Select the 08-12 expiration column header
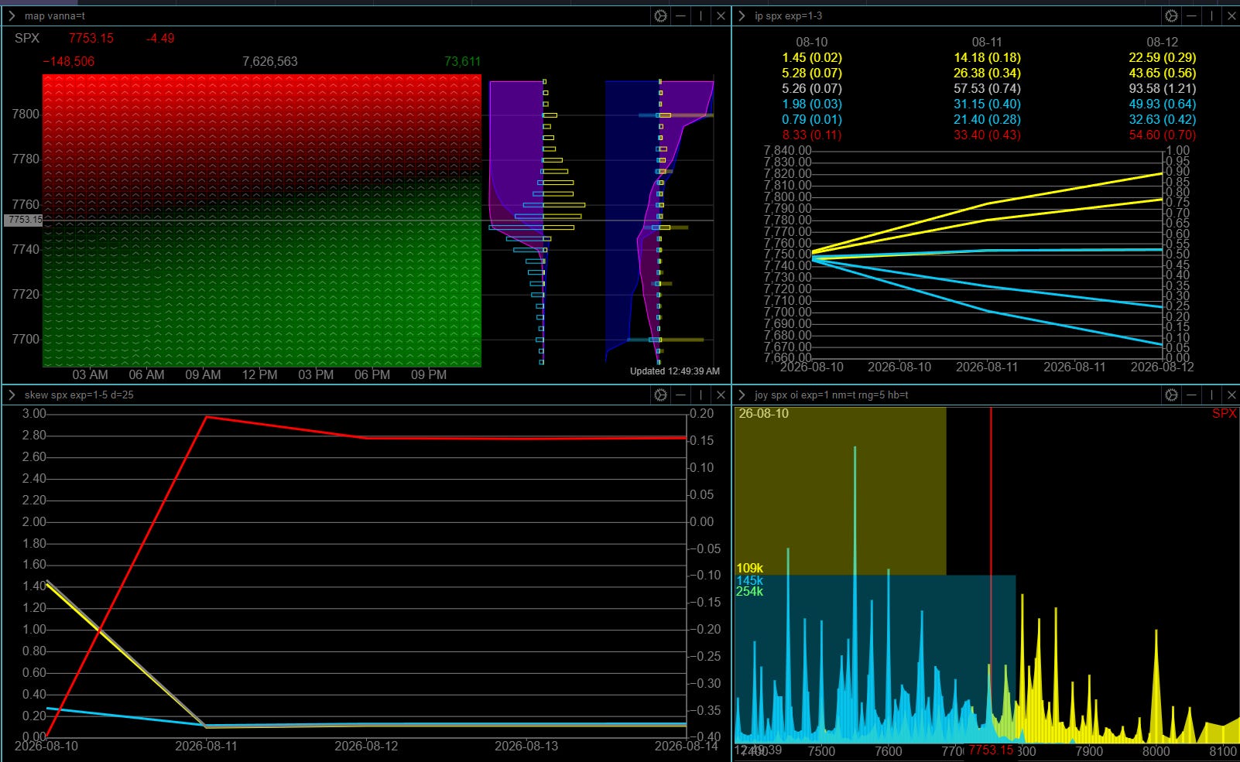Image resolution: width=1240 pixels, height=762 pixels. click(1162, 42)
